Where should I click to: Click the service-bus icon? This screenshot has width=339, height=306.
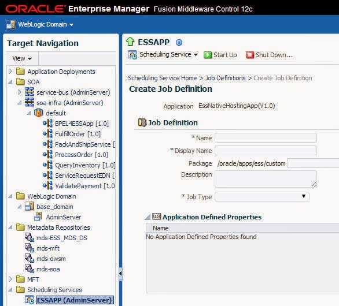[x=30, y=92]
